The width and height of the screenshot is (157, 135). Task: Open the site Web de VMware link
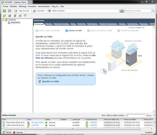click(x=44, y=58)
